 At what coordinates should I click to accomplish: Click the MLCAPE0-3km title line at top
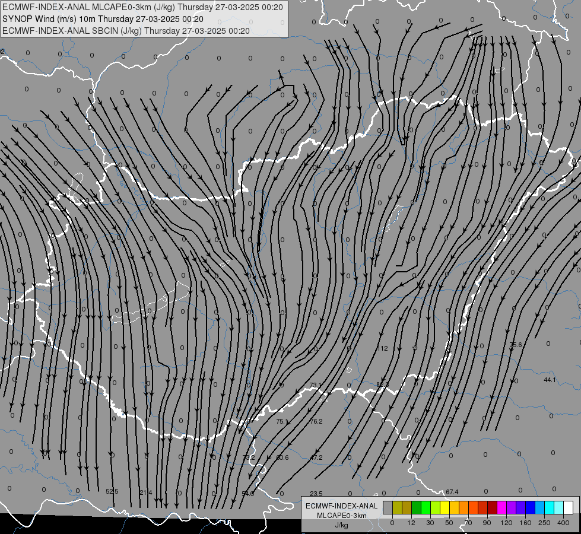point(142,7)
